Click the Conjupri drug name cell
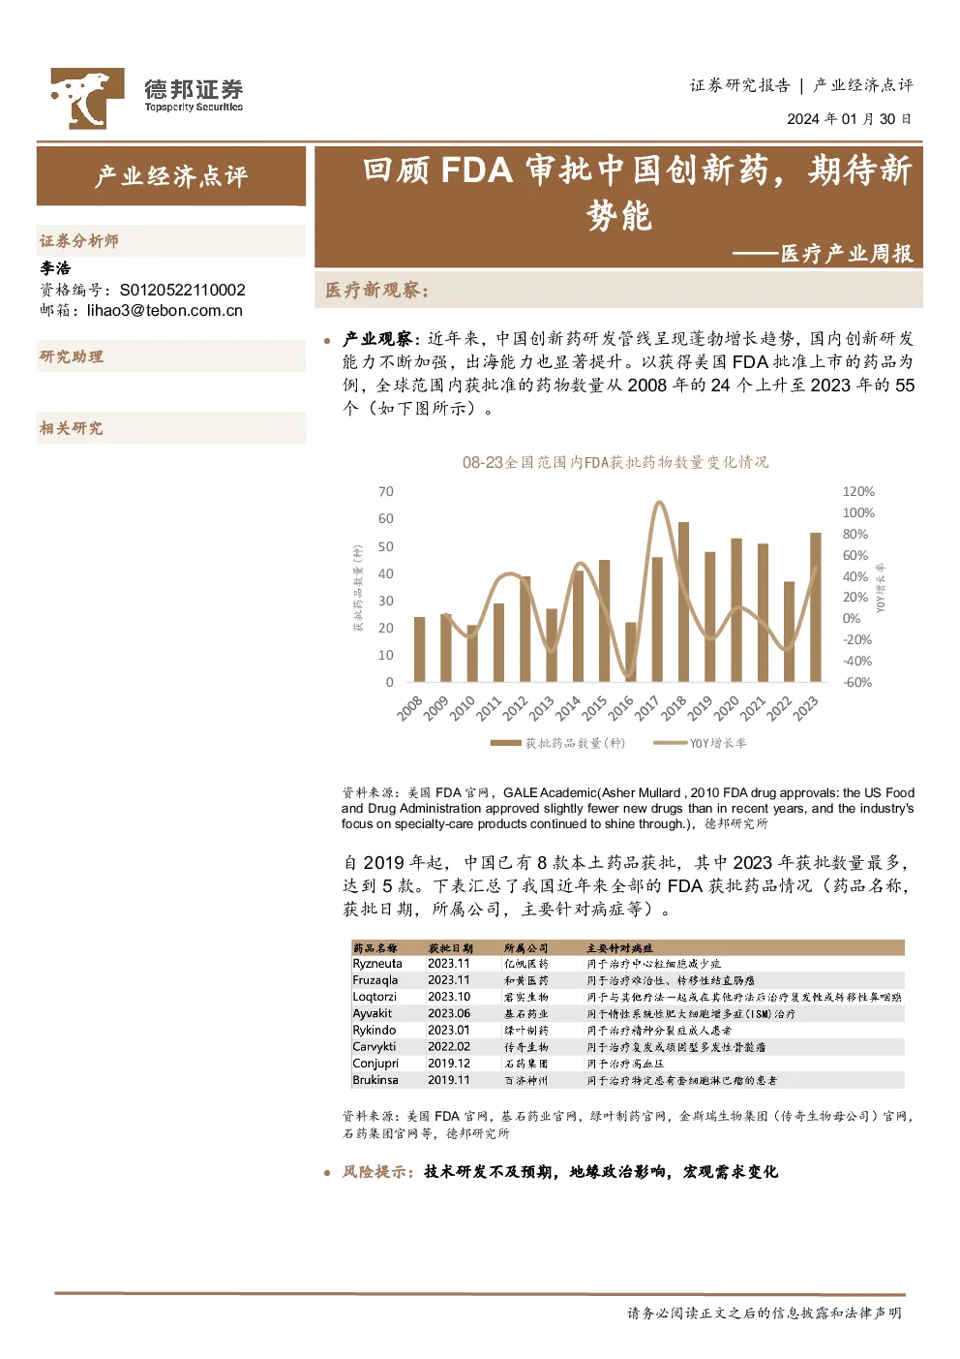This screenshot has height=1359, width=960. click(375, 1064)
